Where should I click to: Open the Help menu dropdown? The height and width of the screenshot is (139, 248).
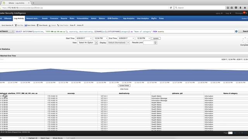[228, 14]
